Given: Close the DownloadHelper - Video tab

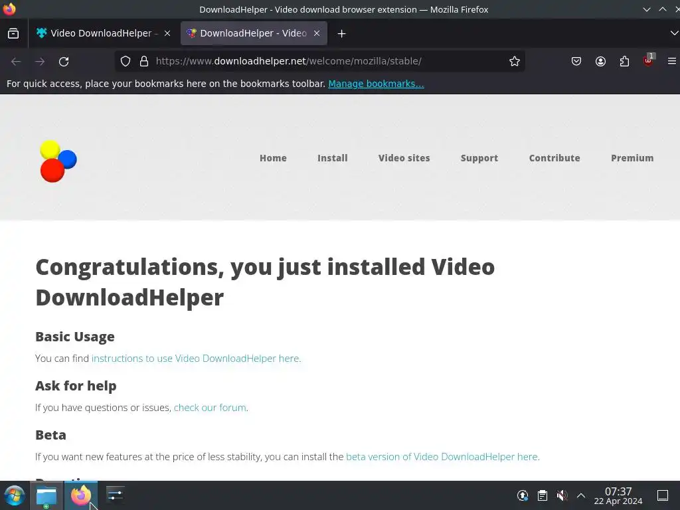Looking at the screenshot, I should (x=317, y=33).
